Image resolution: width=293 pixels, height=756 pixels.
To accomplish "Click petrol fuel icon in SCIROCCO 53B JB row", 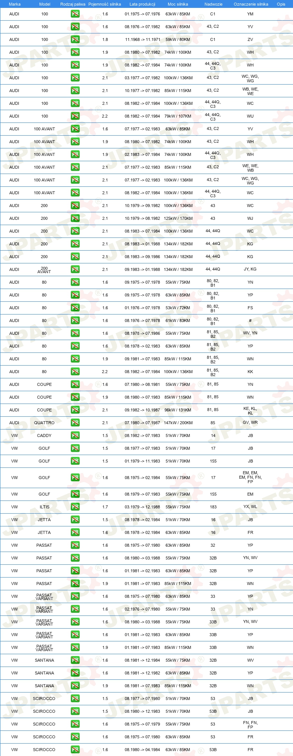I will point(75,711).
